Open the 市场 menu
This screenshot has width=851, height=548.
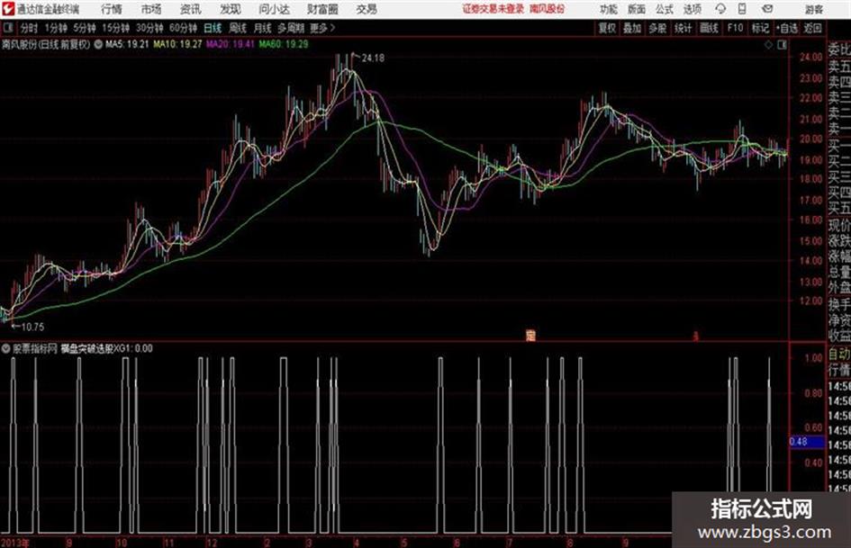point(151,9)
